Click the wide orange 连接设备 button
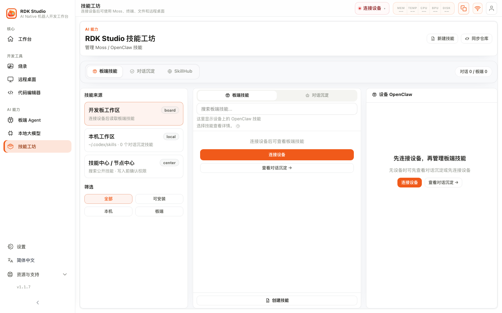 tap(277, 155)
